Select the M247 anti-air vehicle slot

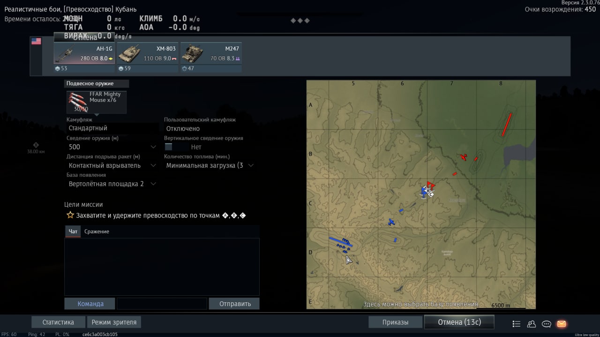click(x=211, y=53)
